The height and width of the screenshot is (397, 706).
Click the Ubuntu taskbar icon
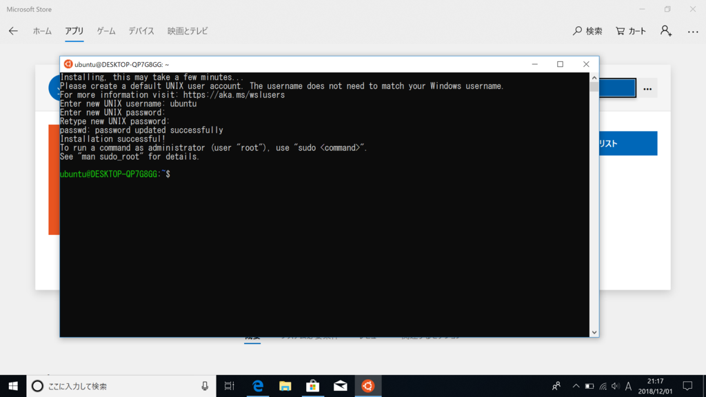coord(368,386)
